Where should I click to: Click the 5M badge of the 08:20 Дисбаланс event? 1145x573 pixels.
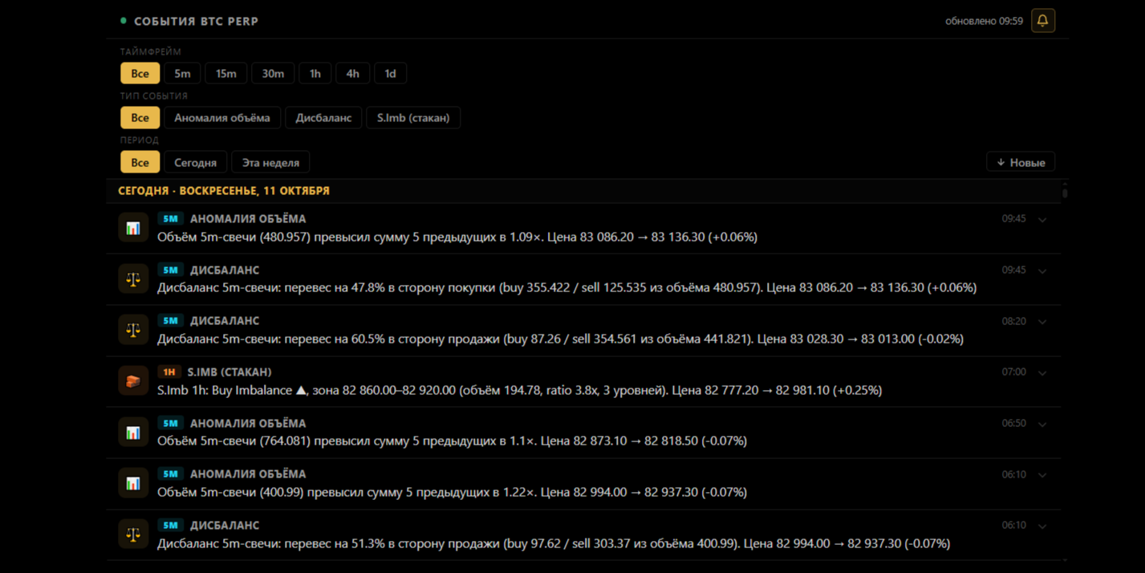tap(170, 321)
